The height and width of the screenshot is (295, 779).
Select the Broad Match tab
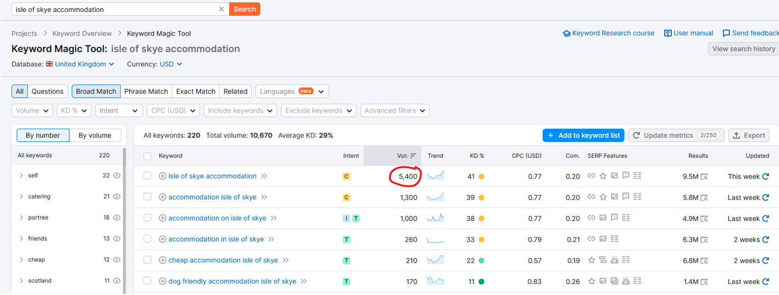coord(96,91)
